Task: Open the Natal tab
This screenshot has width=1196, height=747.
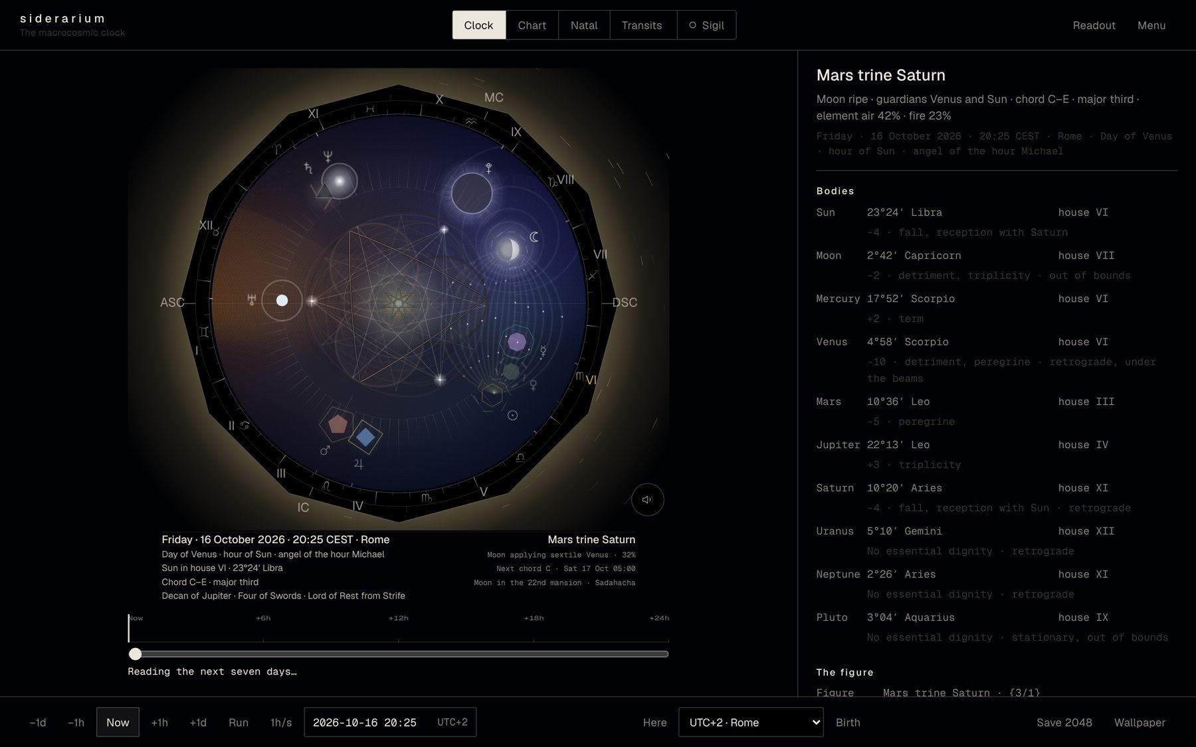Action: (x=584, y=25)
